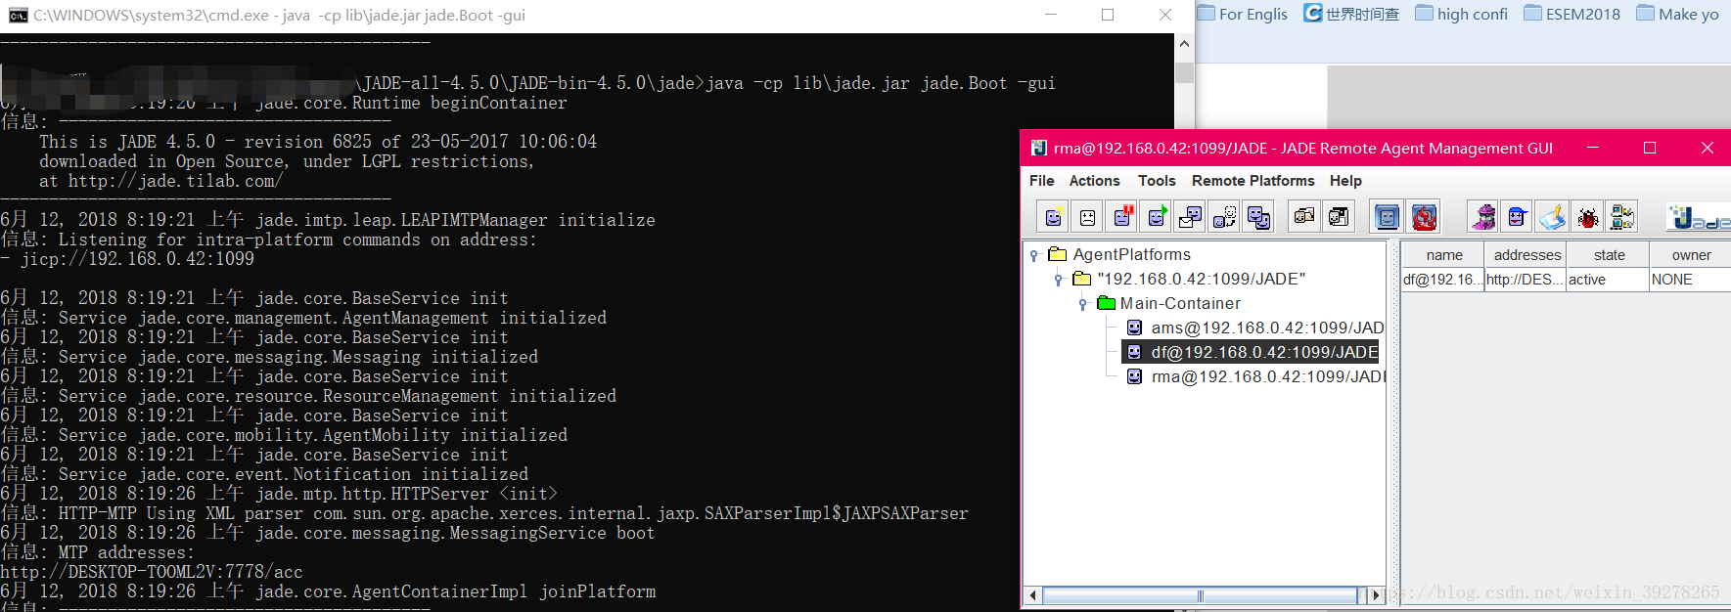Image resolution: width=1731 pixels, height=612 pixels.
Task: Click the green Main-Container folder icon
Action: click(1107, 303)
